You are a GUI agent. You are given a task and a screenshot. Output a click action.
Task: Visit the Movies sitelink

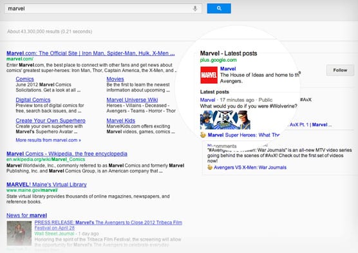click(x=115, y=79)
